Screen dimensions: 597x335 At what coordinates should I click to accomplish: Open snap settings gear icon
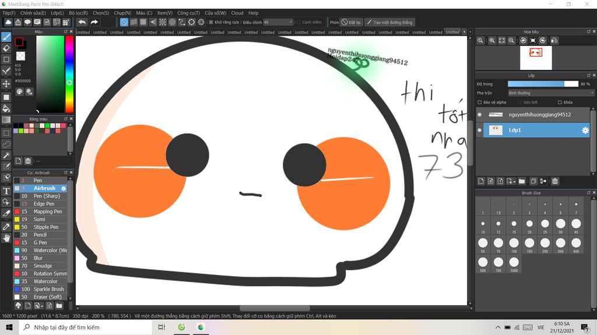click(201, 22)
